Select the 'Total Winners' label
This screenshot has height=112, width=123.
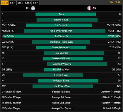pos(61,53)
